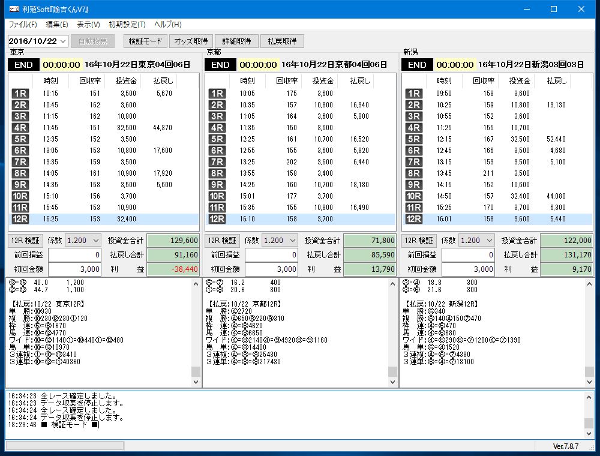Image resolution: width=600 pixels, height=456 pixels.
Task: Click the Tokyo 12R 検証 button
Action: (26, 241)
